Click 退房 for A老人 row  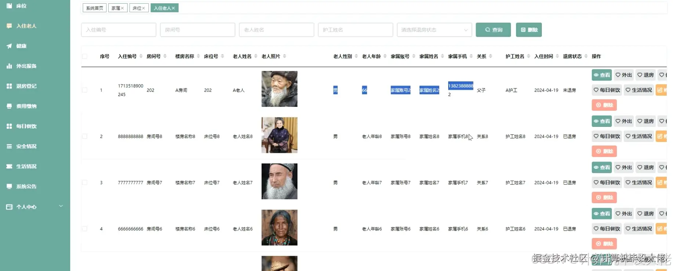pos(645,75)
